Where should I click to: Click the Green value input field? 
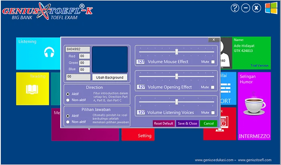(84, 63)
